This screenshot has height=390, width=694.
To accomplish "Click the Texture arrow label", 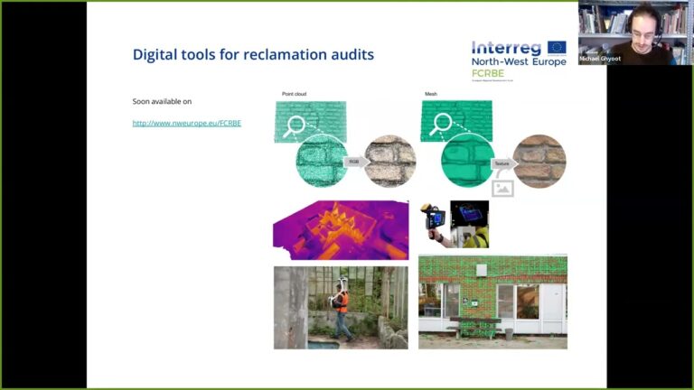I will coord(502,162).
